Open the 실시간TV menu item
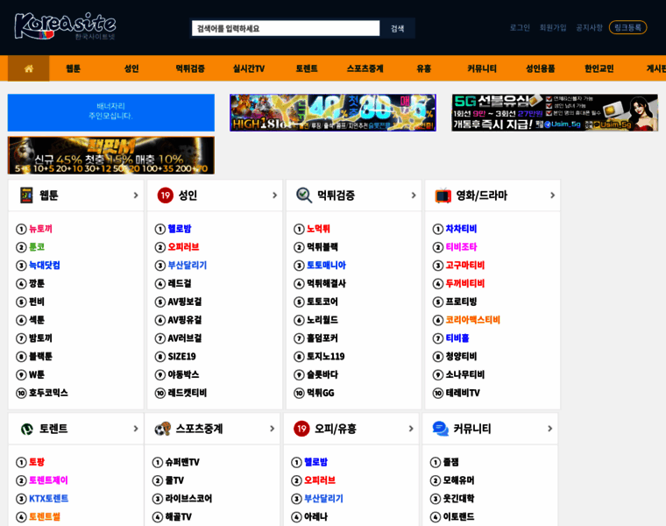Viewport: 666px width, 526px height. 248,68
